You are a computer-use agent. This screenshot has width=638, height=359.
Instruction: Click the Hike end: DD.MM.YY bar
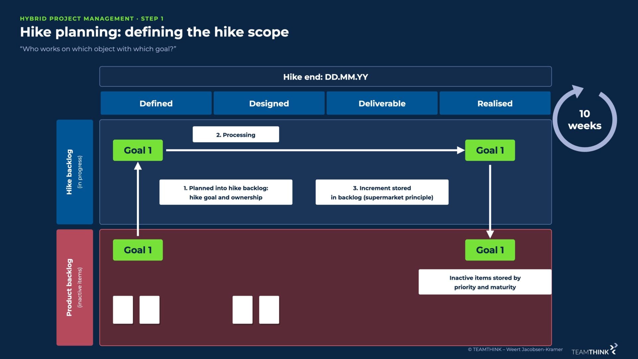325,77
